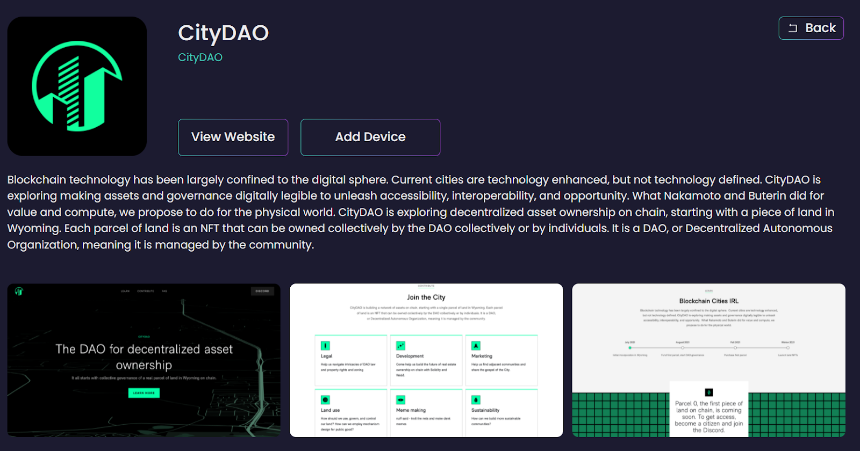
Task: Open the 'Join the City' screenshot thumbnail
Action: pos(426,360)
